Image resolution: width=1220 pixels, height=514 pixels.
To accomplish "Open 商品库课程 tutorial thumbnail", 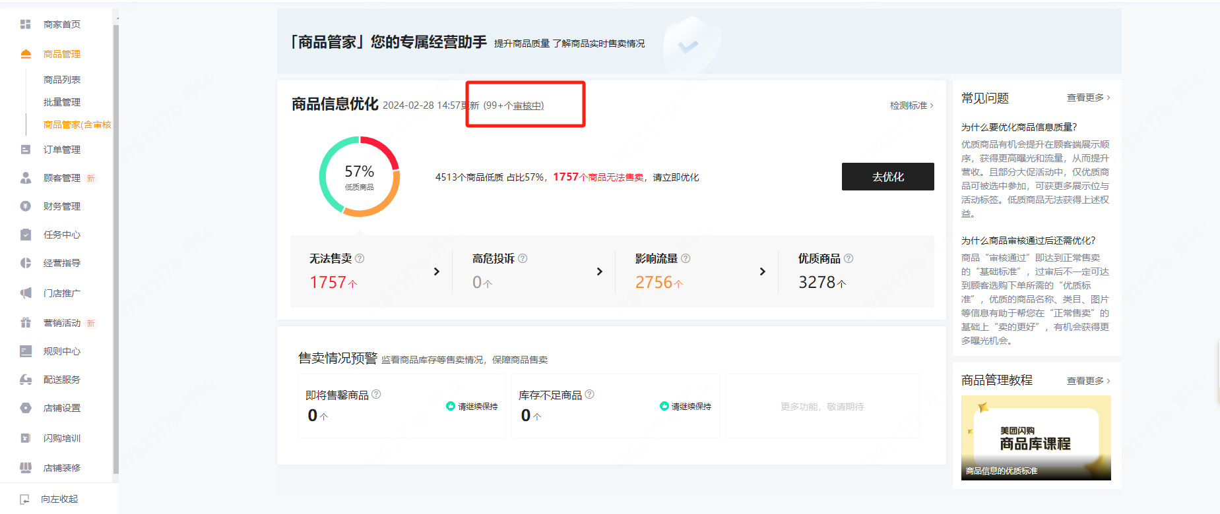I will [x=1036, y=438].
